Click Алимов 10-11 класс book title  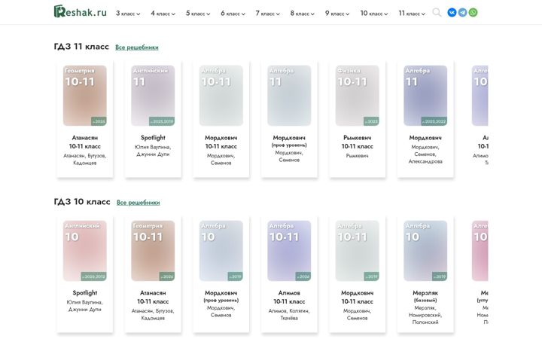[x=289, y=297]
